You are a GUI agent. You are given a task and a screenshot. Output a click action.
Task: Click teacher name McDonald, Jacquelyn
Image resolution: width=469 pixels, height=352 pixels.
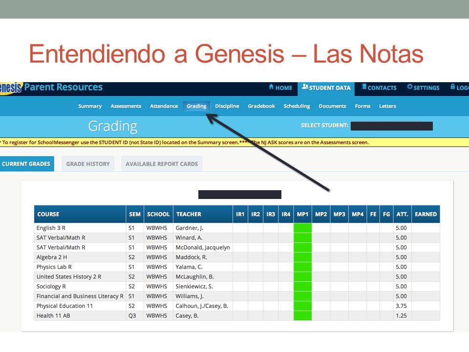point(203,247)
